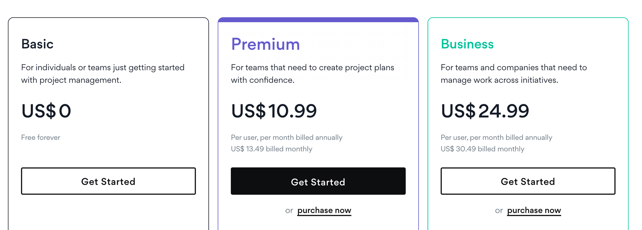Click Get Started on the Premium plan
Image resolution: width=642 pixels, height=230 pixels.
[318, 181]
